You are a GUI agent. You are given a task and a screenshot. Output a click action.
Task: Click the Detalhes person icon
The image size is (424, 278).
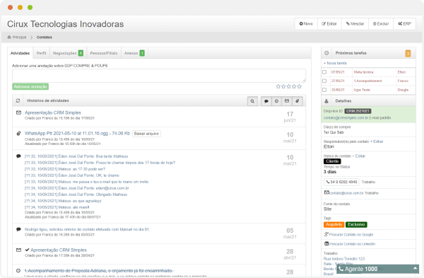point(326,101)
